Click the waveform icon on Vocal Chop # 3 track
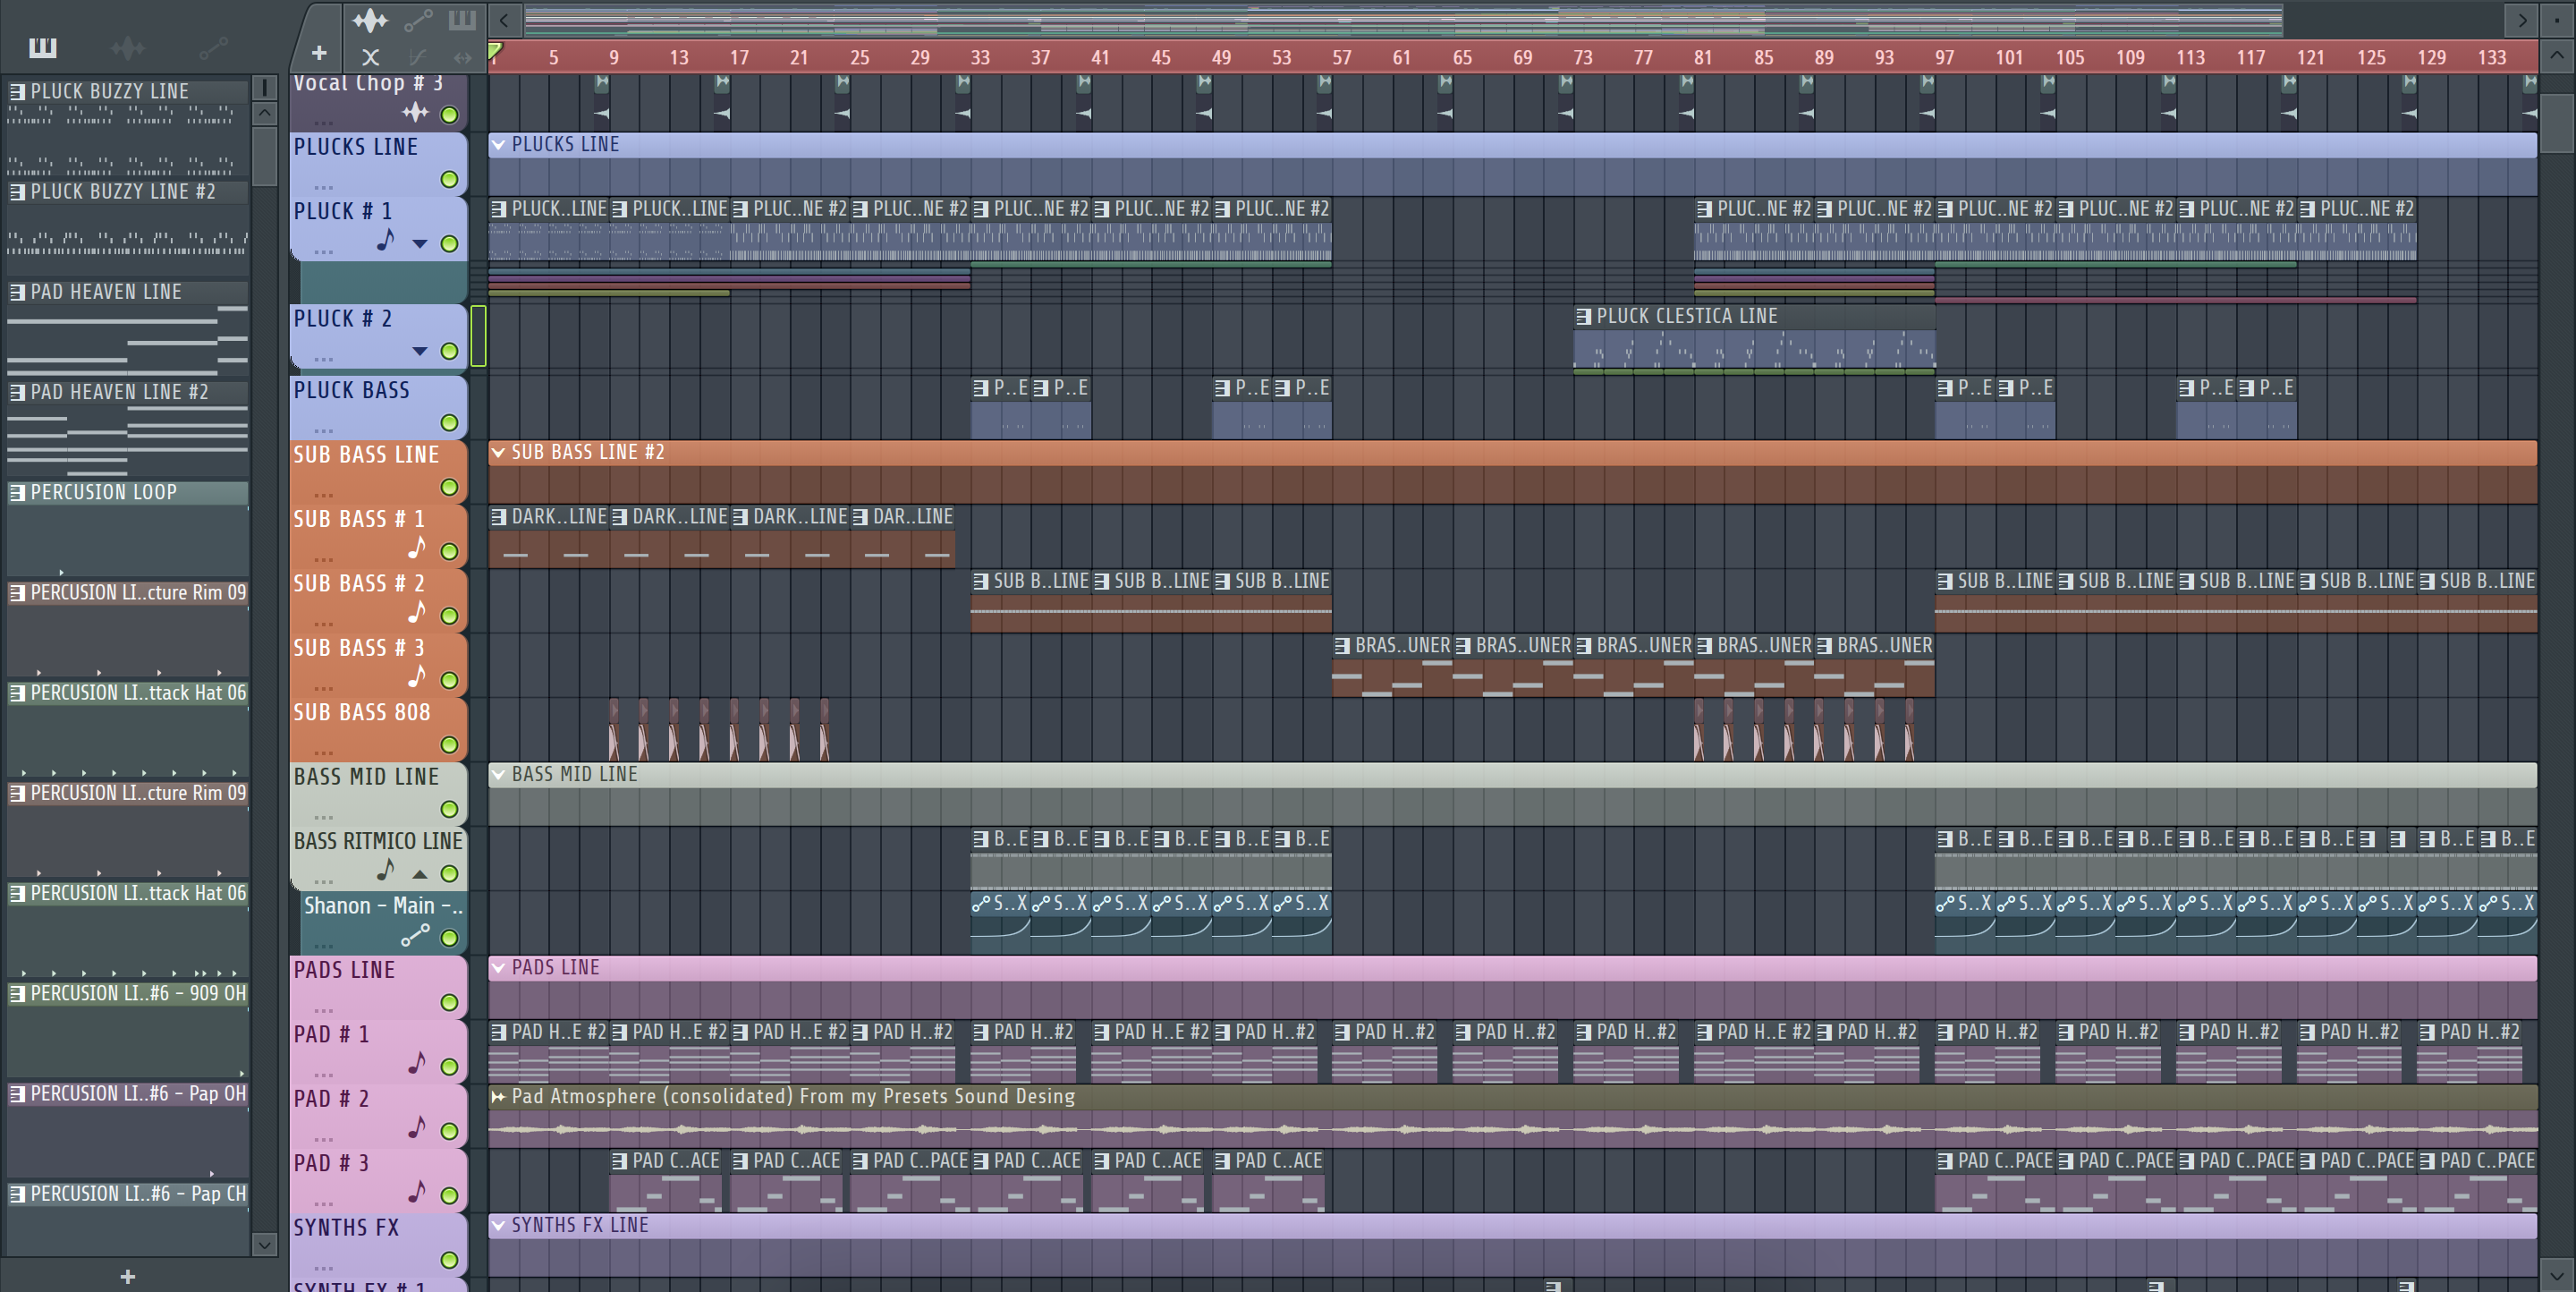 [415, 112]
